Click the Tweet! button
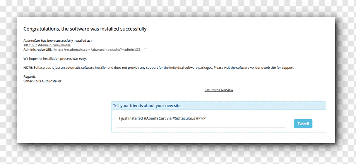 point(303,124)
